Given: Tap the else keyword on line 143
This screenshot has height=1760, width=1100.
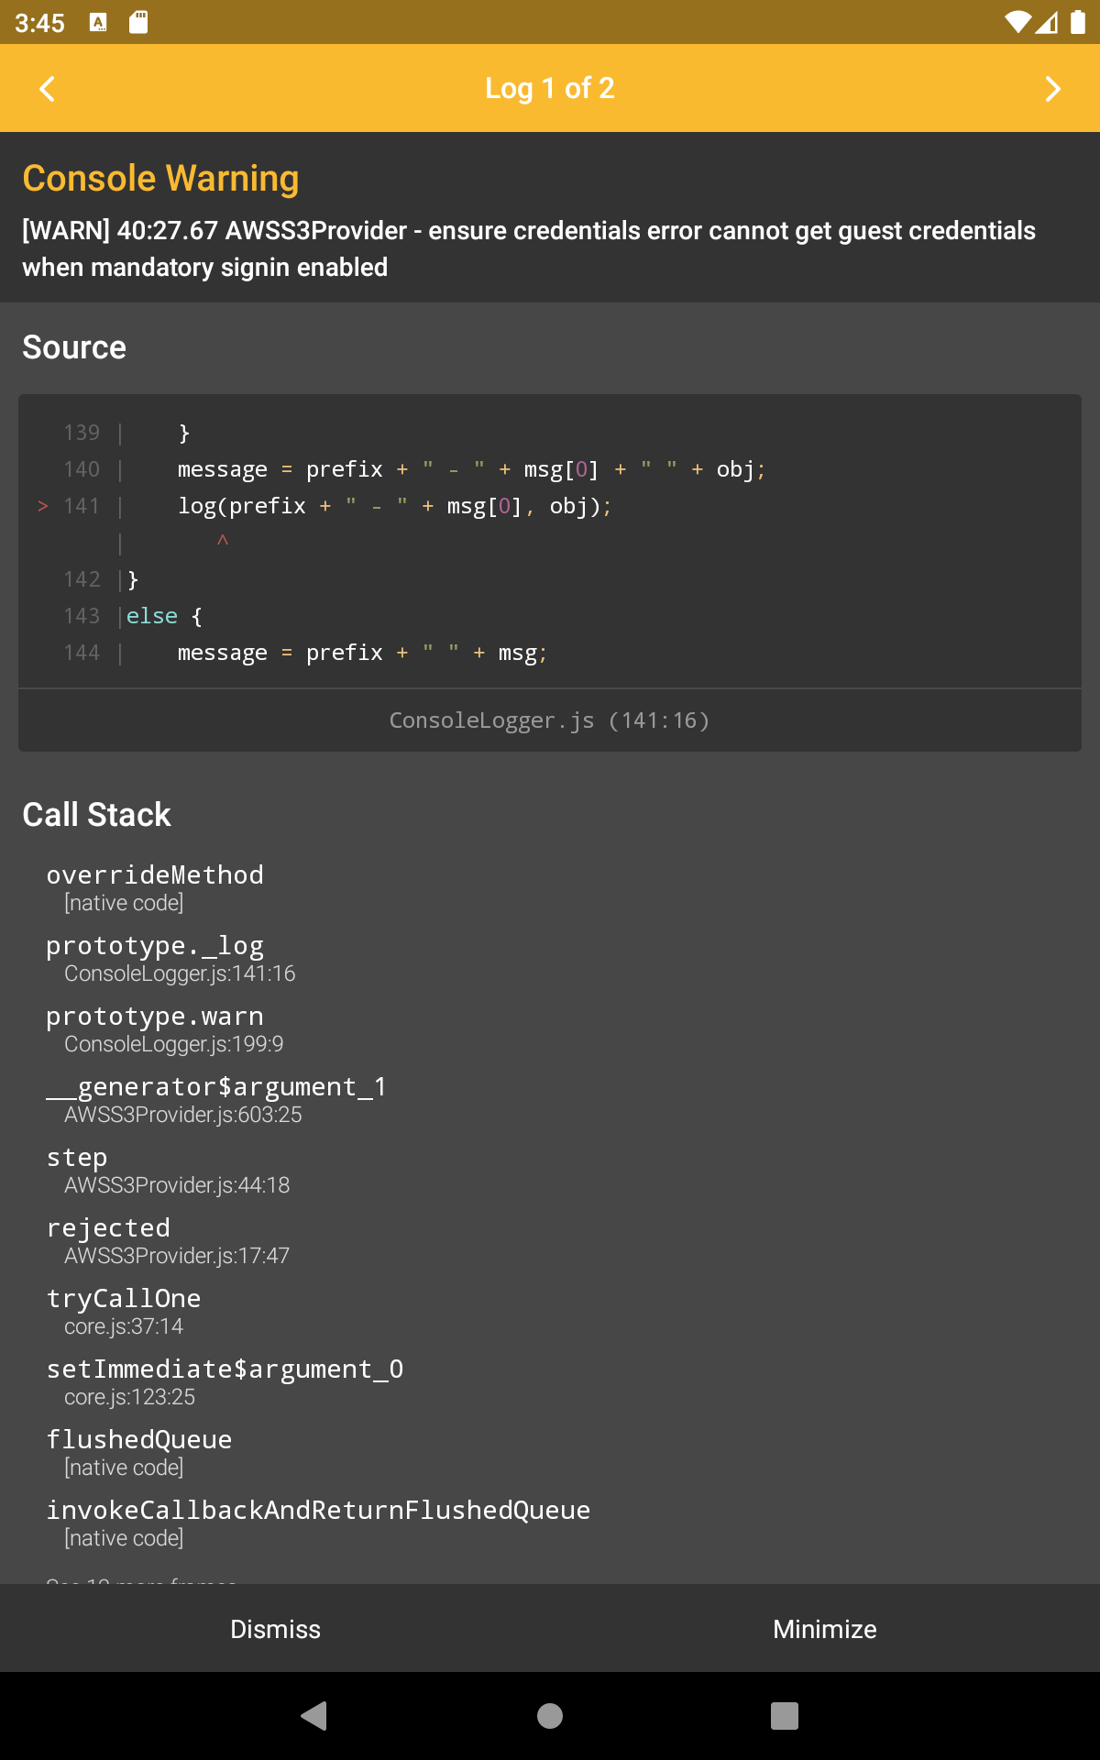Looking at the screenshot, I should click(x=152, y=616).
